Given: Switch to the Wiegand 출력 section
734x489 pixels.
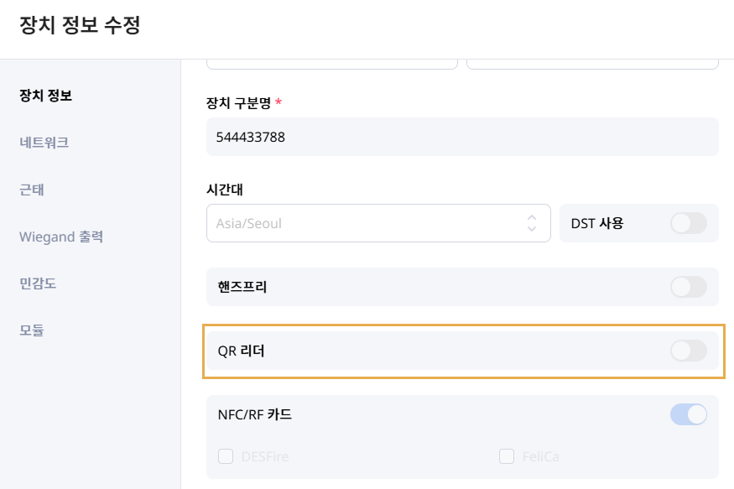Looking at the screenshot, I should pos(60,237).
